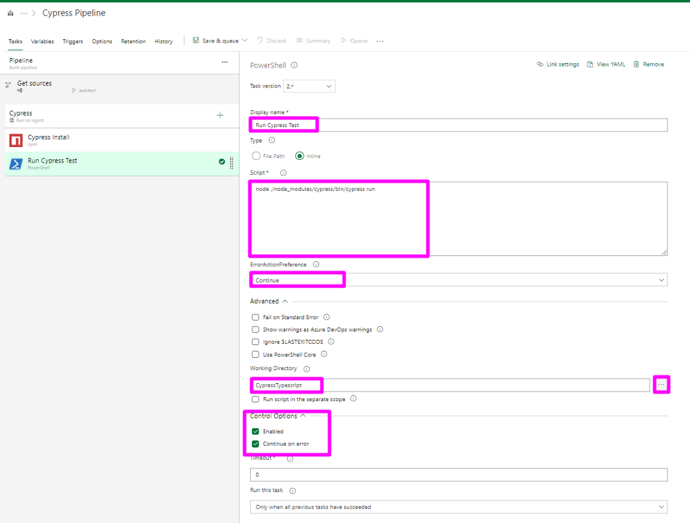
Task: Check Run script in the separate scope
Action: click(x=255, y=399)
